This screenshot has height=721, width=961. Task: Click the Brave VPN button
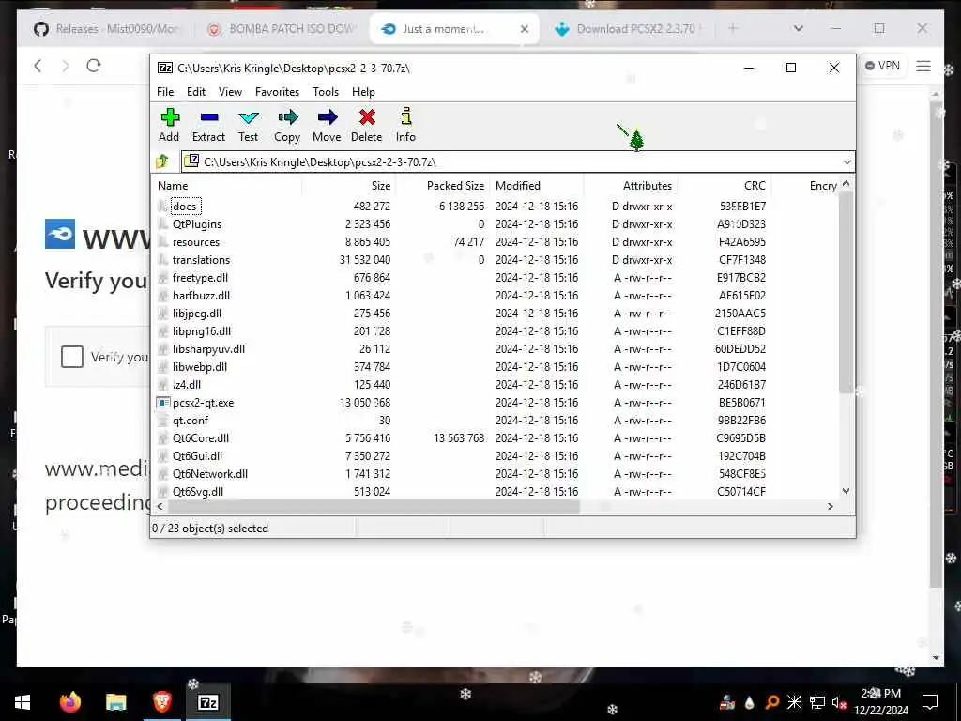point(882,66)
